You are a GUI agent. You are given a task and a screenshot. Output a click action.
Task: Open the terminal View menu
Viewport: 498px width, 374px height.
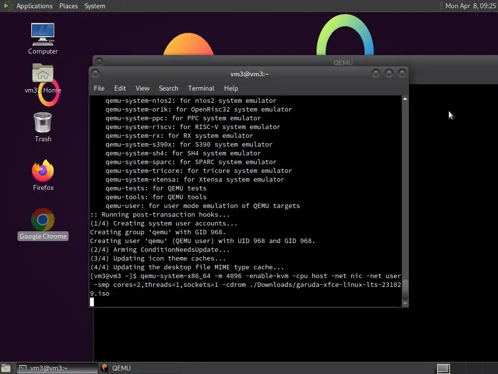(142, 89)
